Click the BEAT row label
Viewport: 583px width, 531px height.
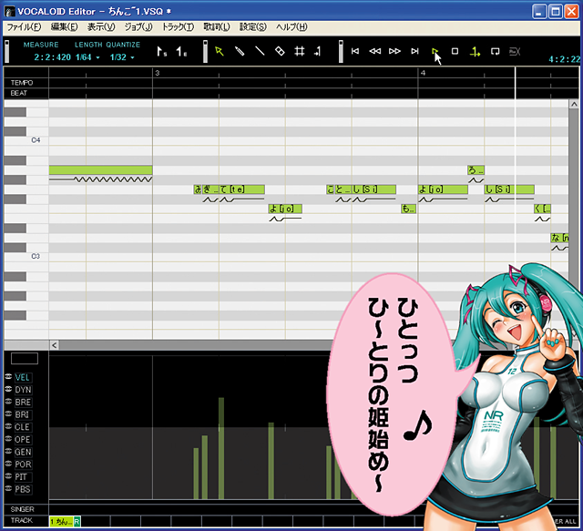click(x=19, y=93)
